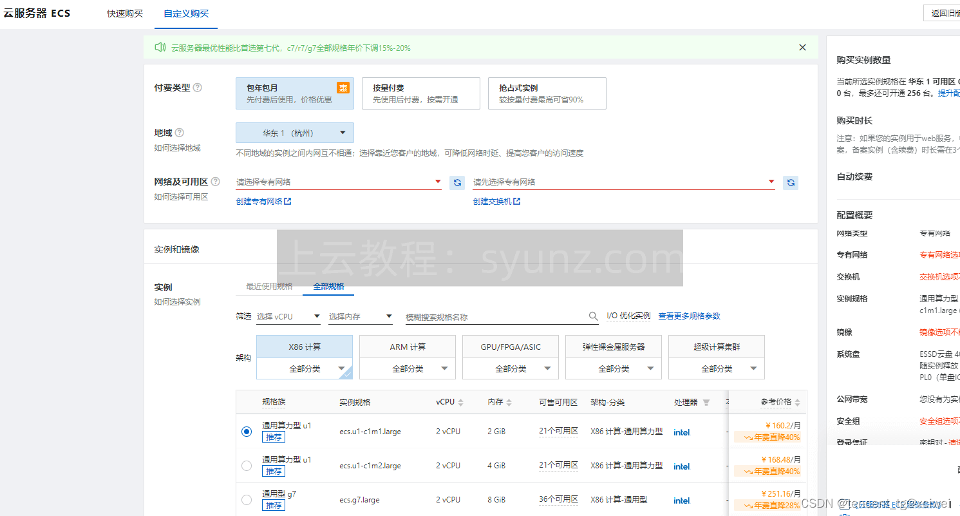This screenshot has width=960, height=516.
Task: Click the help icon beside 网络及可用区
Action: coord(216,182)
